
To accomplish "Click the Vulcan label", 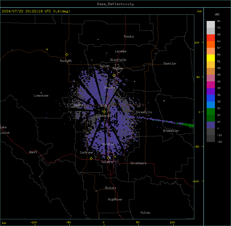I will [x=146, y=213].
